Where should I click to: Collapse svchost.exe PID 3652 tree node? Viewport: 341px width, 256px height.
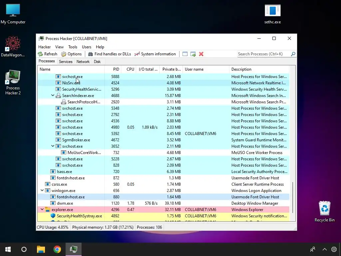click(x=53, y=146)
